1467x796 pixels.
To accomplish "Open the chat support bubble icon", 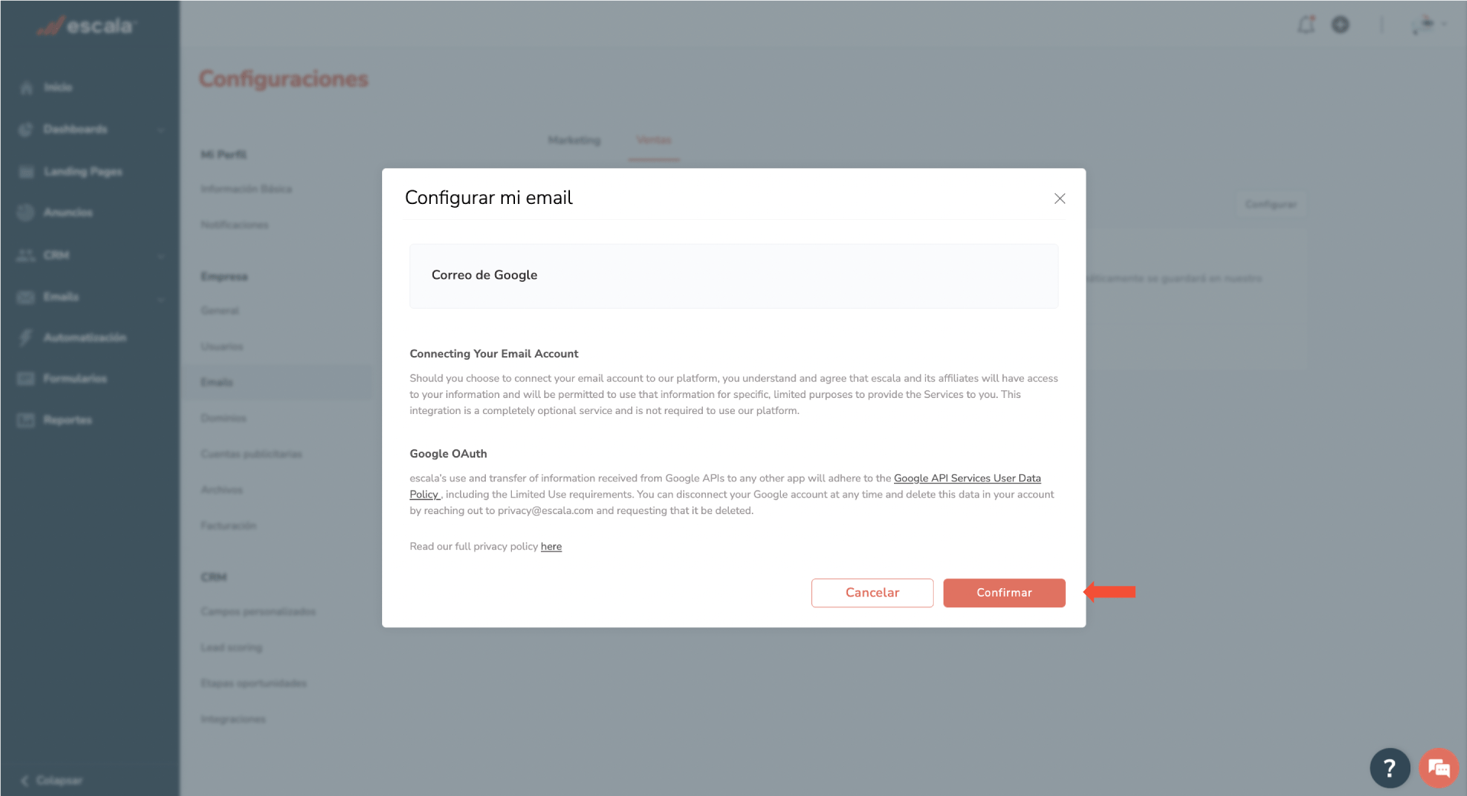I will point(1439,768).
